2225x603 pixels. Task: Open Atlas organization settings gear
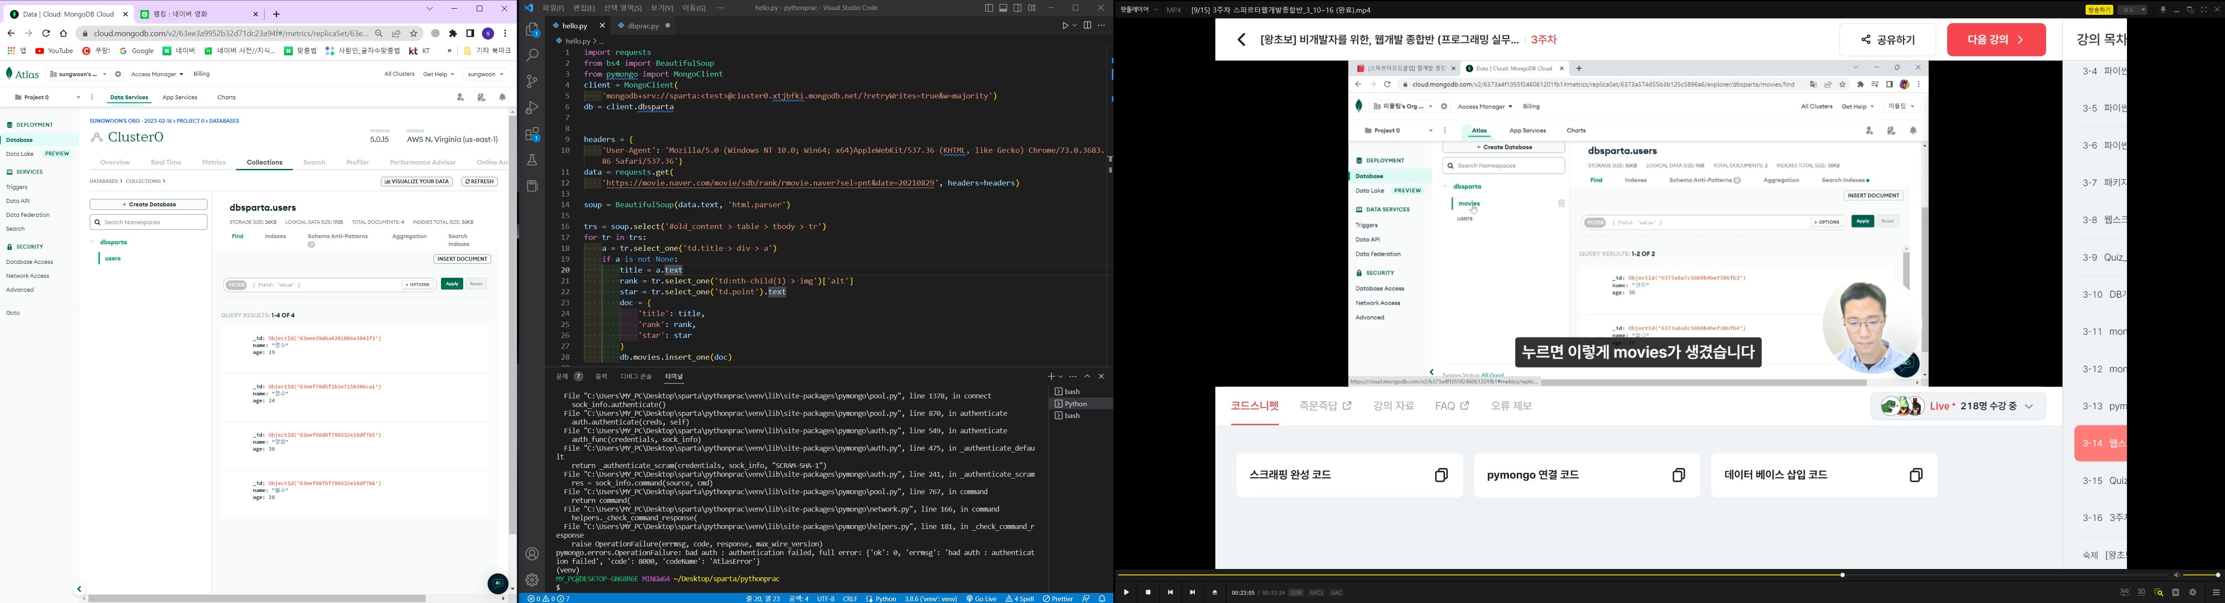[x=119, y=74]
